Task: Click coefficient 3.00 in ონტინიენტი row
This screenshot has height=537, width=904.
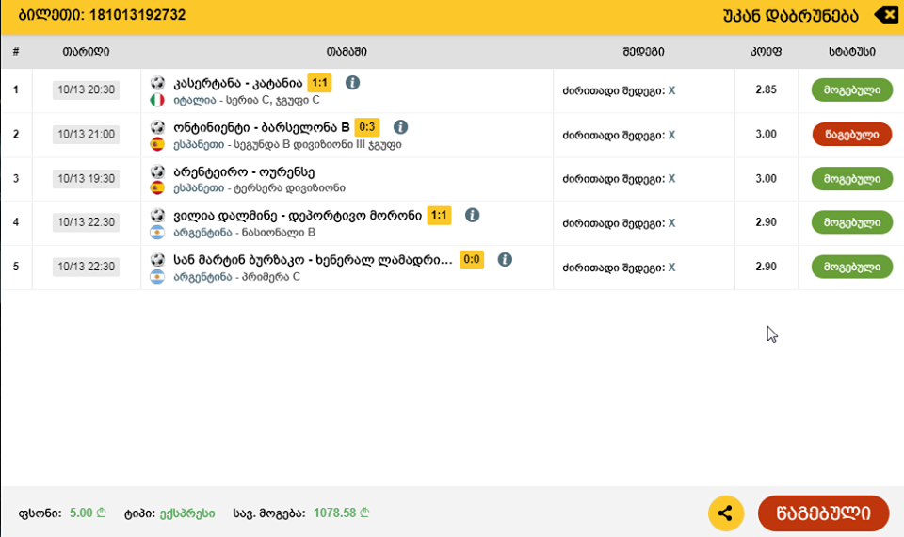Action: (767, 135)
